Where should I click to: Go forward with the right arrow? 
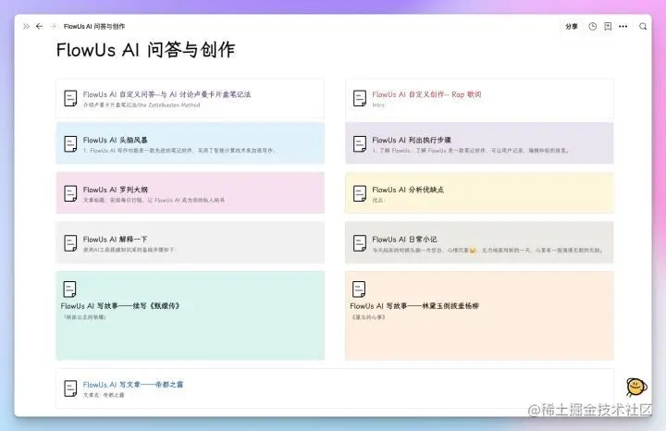(53, 26)
